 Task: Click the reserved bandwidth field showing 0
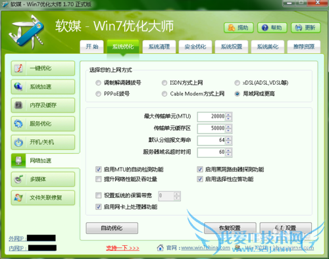166,196
